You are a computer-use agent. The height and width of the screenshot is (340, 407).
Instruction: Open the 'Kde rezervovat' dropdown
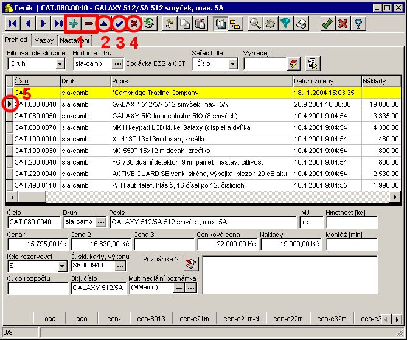61,266
